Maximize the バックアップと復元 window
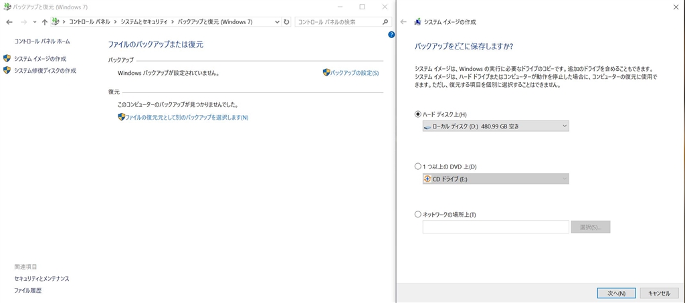This screenshot has width=685, height=303. [362, 7]
